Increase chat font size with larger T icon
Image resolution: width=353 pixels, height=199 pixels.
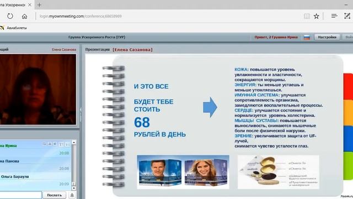(x=61, y=144)
